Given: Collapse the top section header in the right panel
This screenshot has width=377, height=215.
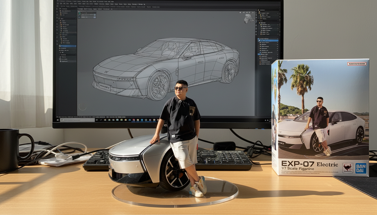Looking at the screenshot, I should click(x=268, y=10).
